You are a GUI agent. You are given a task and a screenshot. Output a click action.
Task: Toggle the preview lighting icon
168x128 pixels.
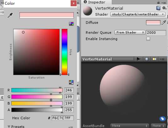coord(154,59)
